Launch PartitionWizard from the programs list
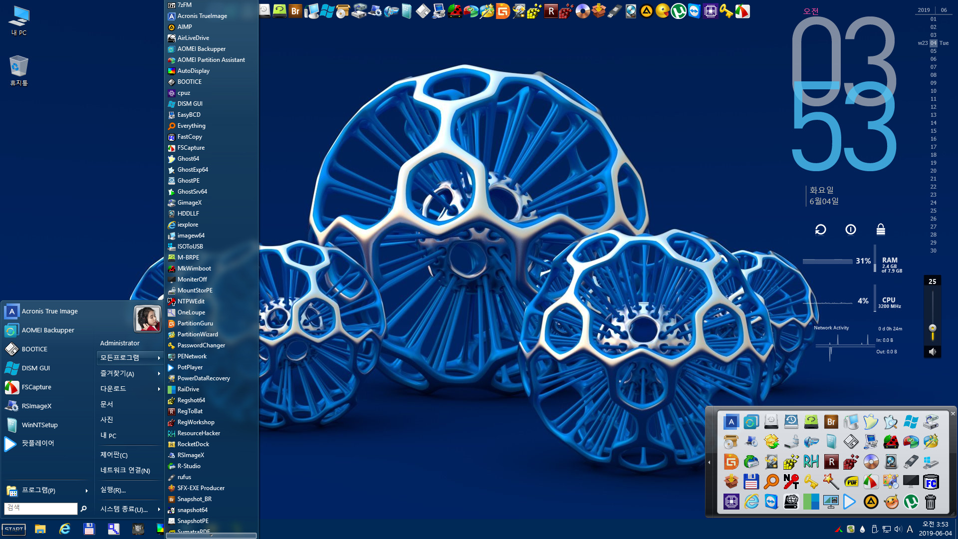The height and width of the screenshot is (539, 958). coord(198,334)
